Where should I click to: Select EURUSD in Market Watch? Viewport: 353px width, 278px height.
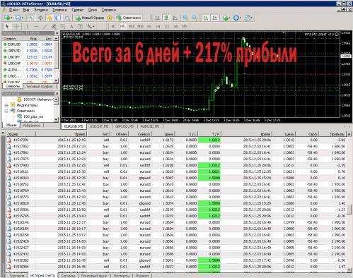point(14,44)
